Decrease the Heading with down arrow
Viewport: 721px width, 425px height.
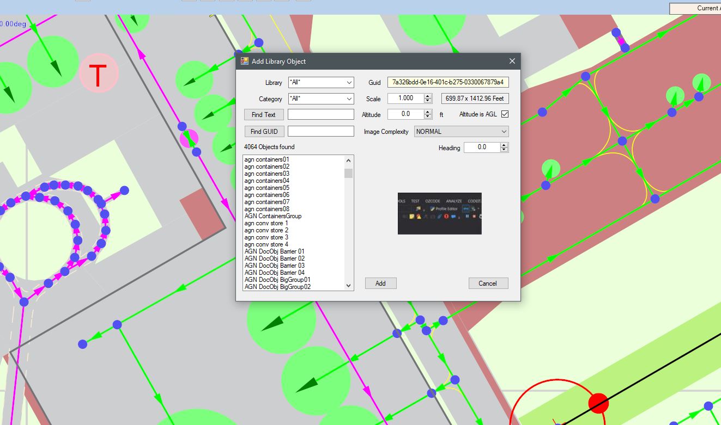click(x=504, y=150)
